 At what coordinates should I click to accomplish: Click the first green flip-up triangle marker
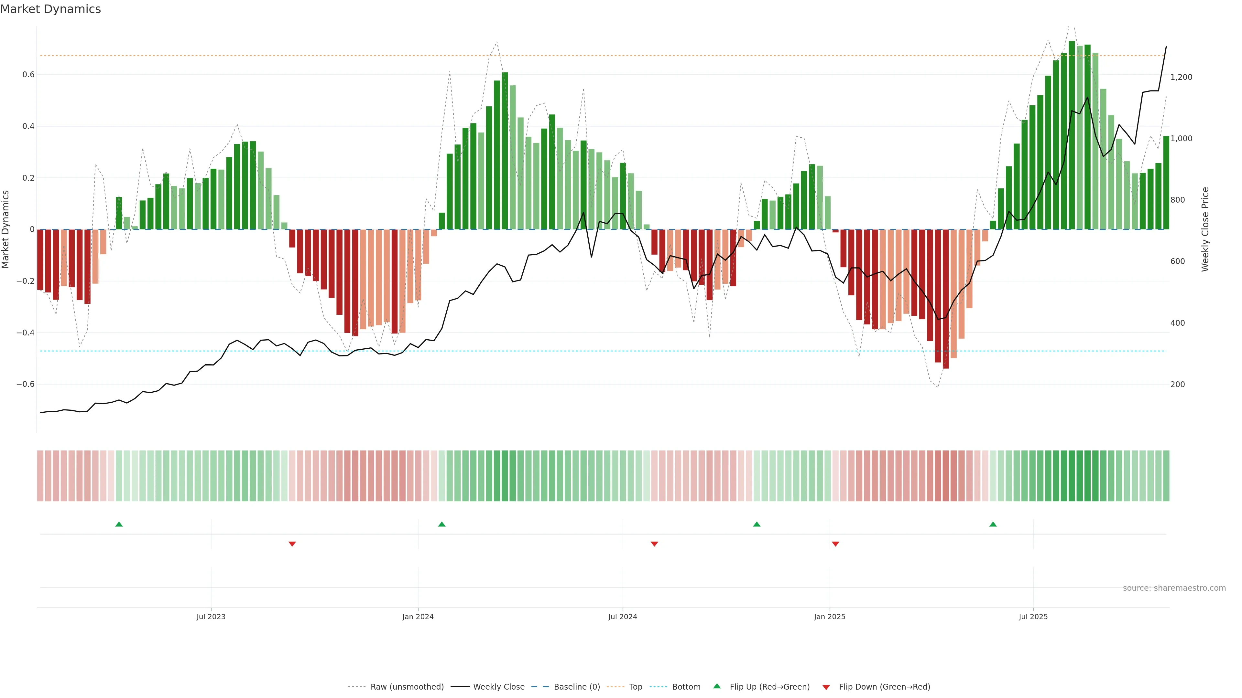[119, 524]
